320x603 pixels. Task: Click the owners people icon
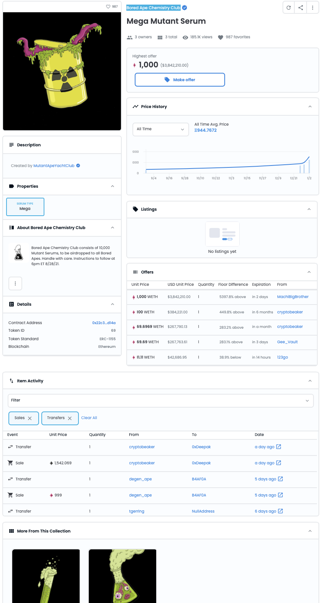pos(129,38)
